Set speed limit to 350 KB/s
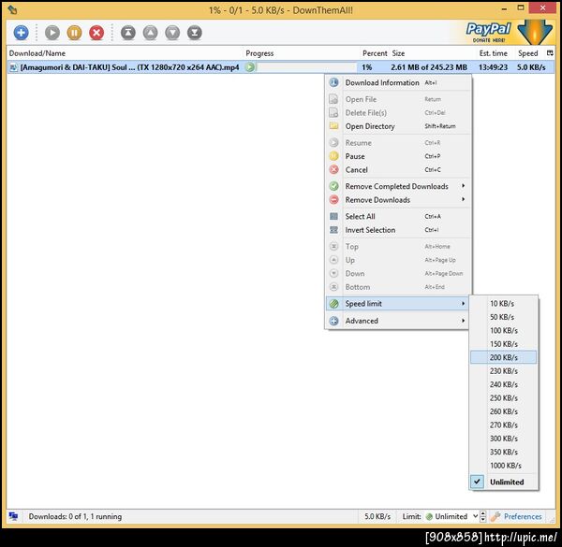This screenshot has height=547, width=562. click(x=503, y=453)
